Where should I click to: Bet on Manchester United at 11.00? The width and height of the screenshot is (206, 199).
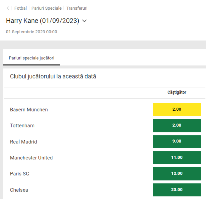point(177,157)
